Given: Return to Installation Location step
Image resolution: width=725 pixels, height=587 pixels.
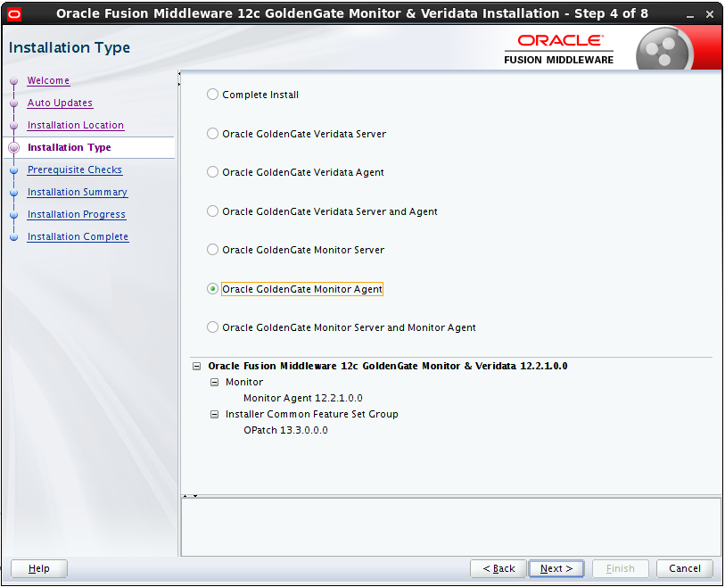Looking at the screenshot, I should click(76, 125).
